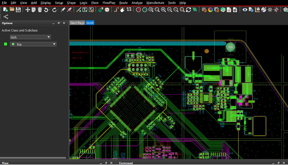The height and width of the screenshot is (165, 288).
Task: Open the Tools menu
Action: pyautogui.click(x=172, y=3)
